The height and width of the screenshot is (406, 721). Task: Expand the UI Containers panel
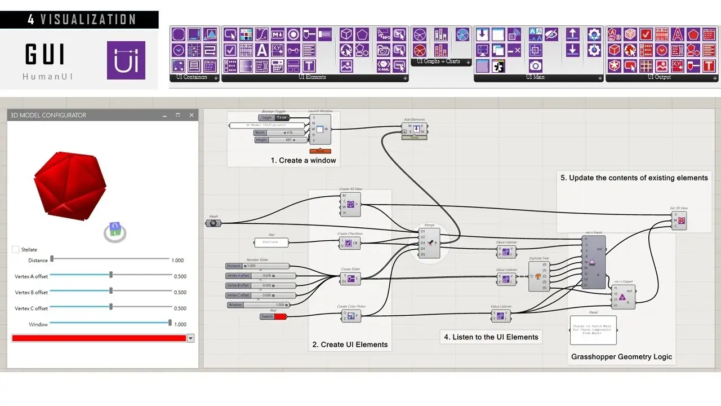[216, 78]
